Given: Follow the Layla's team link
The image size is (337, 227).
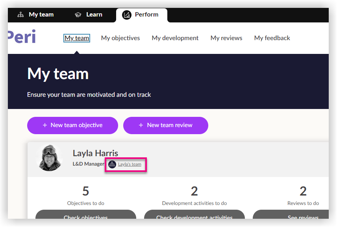Looking at the screenshot, I should pyautogui.click(x=130, y=164).
